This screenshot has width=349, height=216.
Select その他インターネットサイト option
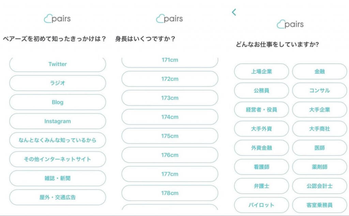pos(57,159)
